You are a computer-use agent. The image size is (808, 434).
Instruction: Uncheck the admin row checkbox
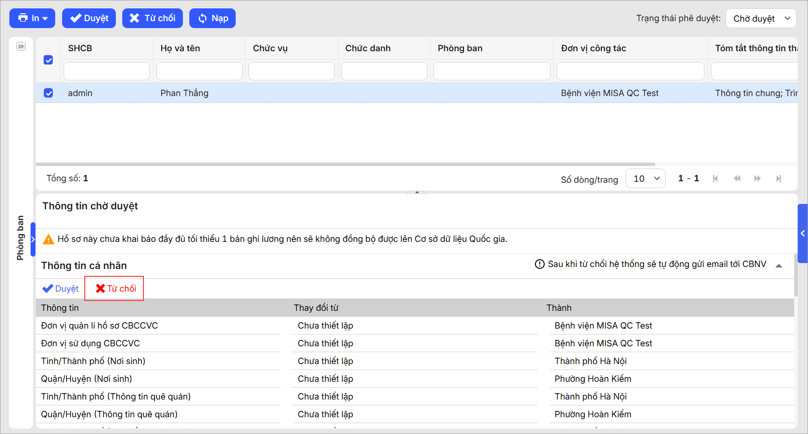click(48, 93)
